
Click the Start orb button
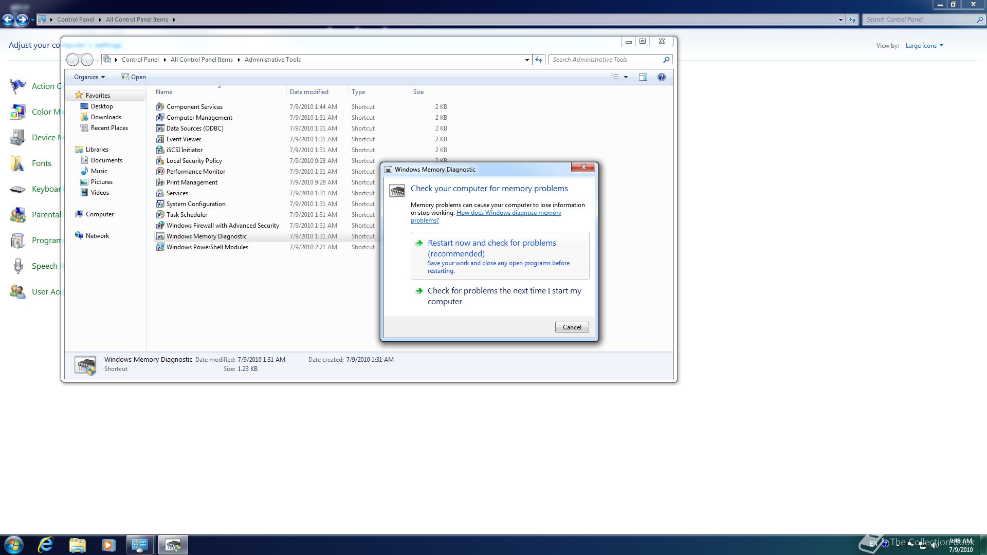click(x=14, y=545)
